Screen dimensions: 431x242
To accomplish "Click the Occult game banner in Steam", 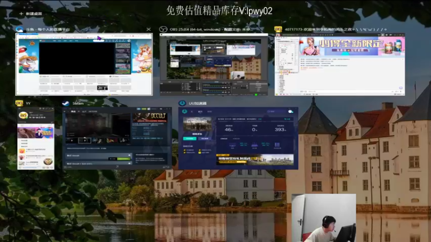I will point(150,117).
